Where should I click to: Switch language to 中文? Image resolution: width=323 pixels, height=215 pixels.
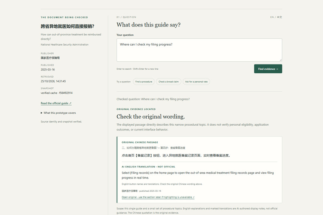280,17
